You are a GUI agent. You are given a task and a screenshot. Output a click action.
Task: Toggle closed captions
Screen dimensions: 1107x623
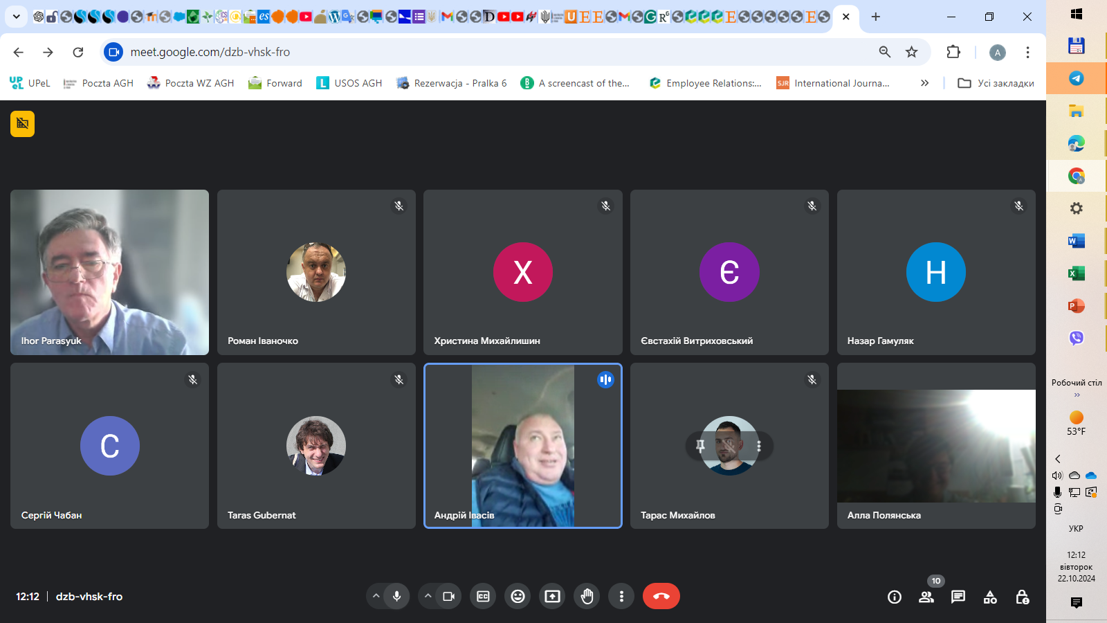[483, 596]
